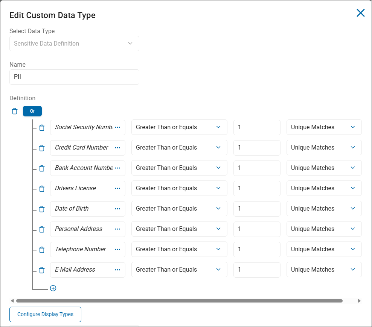Image resolution: width=372 pixels, height=327 pixels.
Task: Delete the E-Mail Address rule
Action: (42, 270)
